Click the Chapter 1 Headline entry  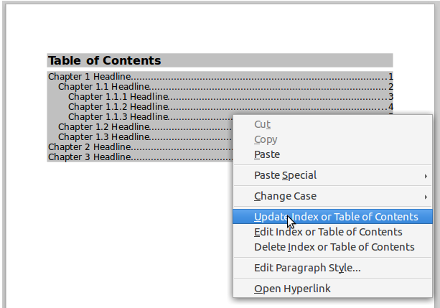pyautogui.click(x=89, y=76)
